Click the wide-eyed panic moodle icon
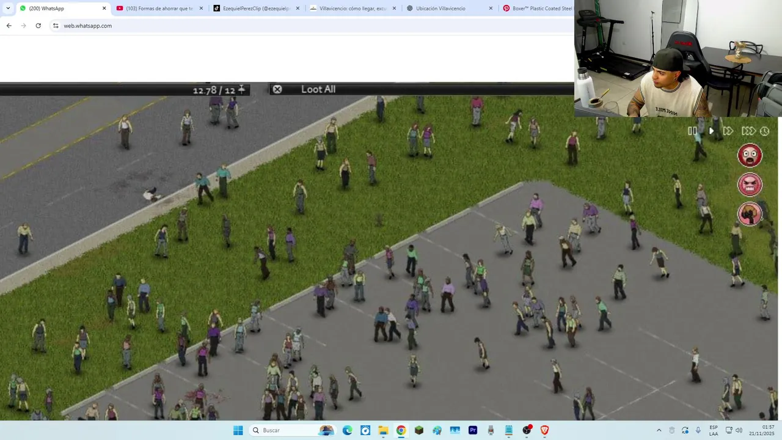This screenshot has width=782, height=440. [x=750, y=155]
